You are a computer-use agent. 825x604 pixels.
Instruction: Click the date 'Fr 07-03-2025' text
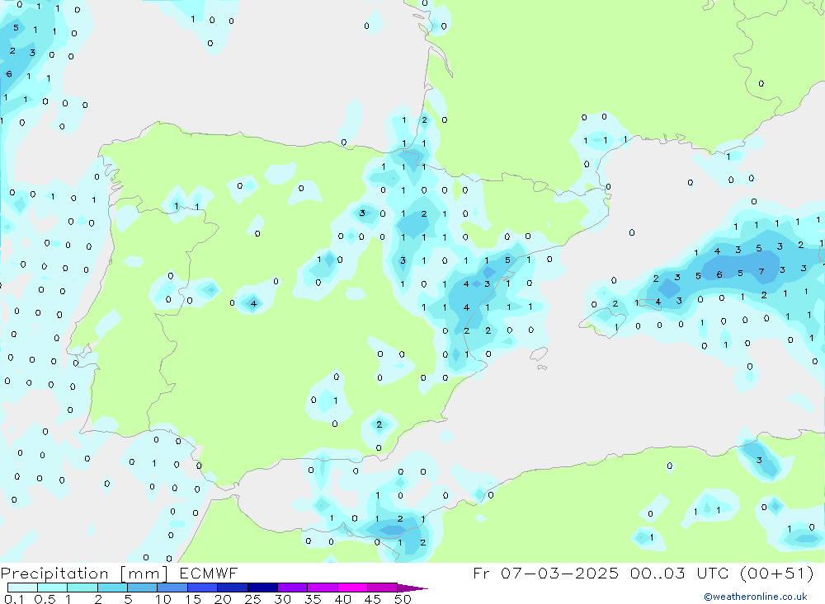point(545,573)
